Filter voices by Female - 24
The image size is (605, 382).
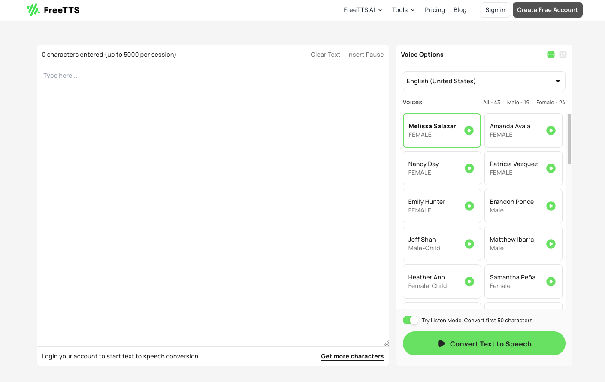click(x=550, y=103)
